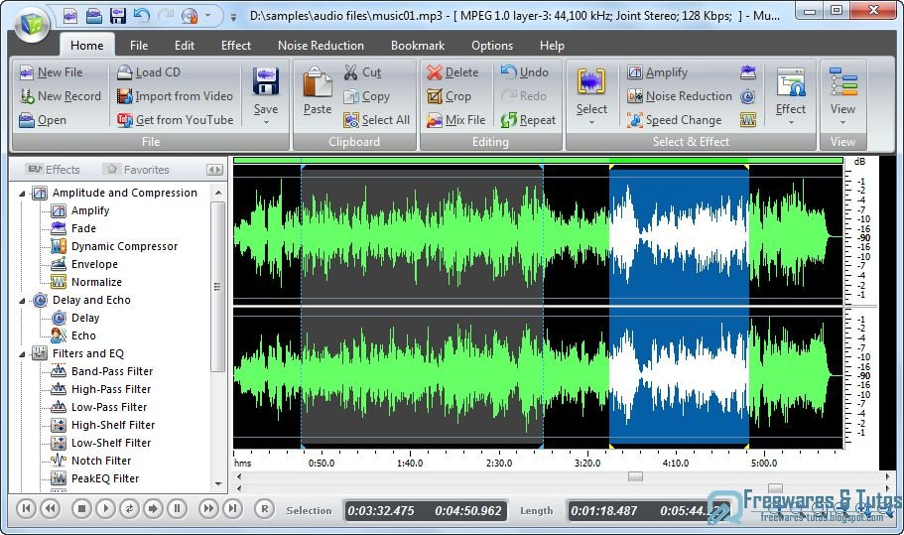Click the Record (R) button

(x=264, y=508)
